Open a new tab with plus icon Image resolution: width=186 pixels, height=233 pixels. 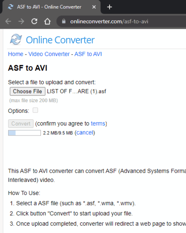110,7
